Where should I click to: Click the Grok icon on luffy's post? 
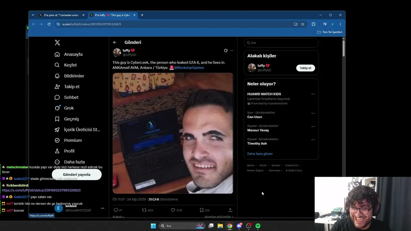[x=226, y=51]
